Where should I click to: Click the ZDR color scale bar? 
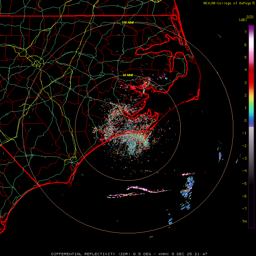click(251, 127)
